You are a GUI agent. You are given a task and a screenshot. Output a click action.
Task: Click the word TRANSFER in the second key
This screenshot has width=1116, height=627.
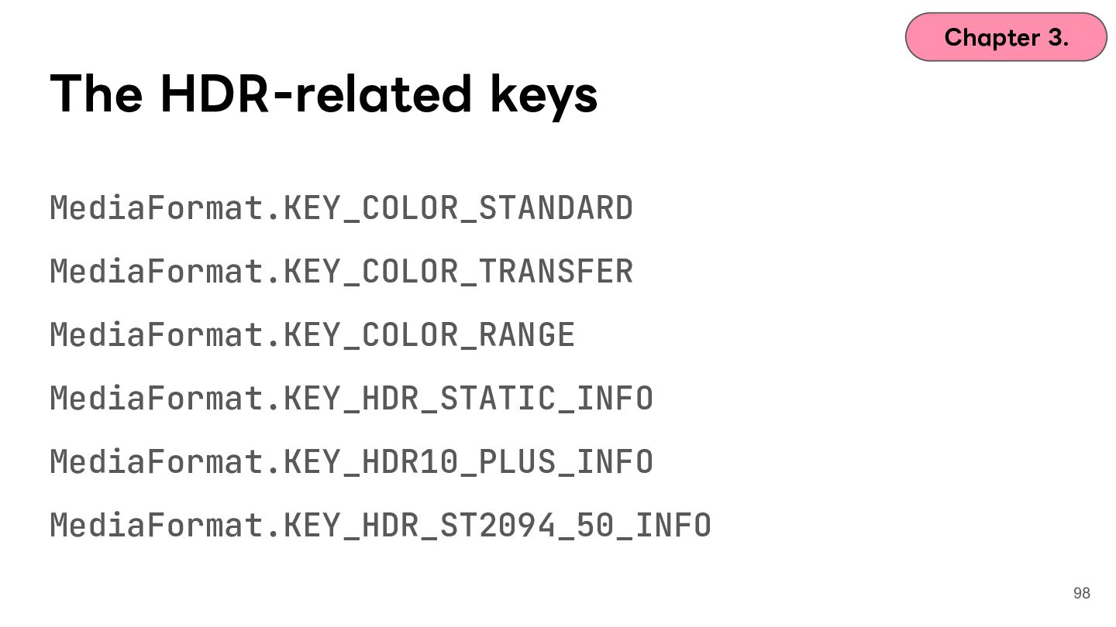click(556, 272)
